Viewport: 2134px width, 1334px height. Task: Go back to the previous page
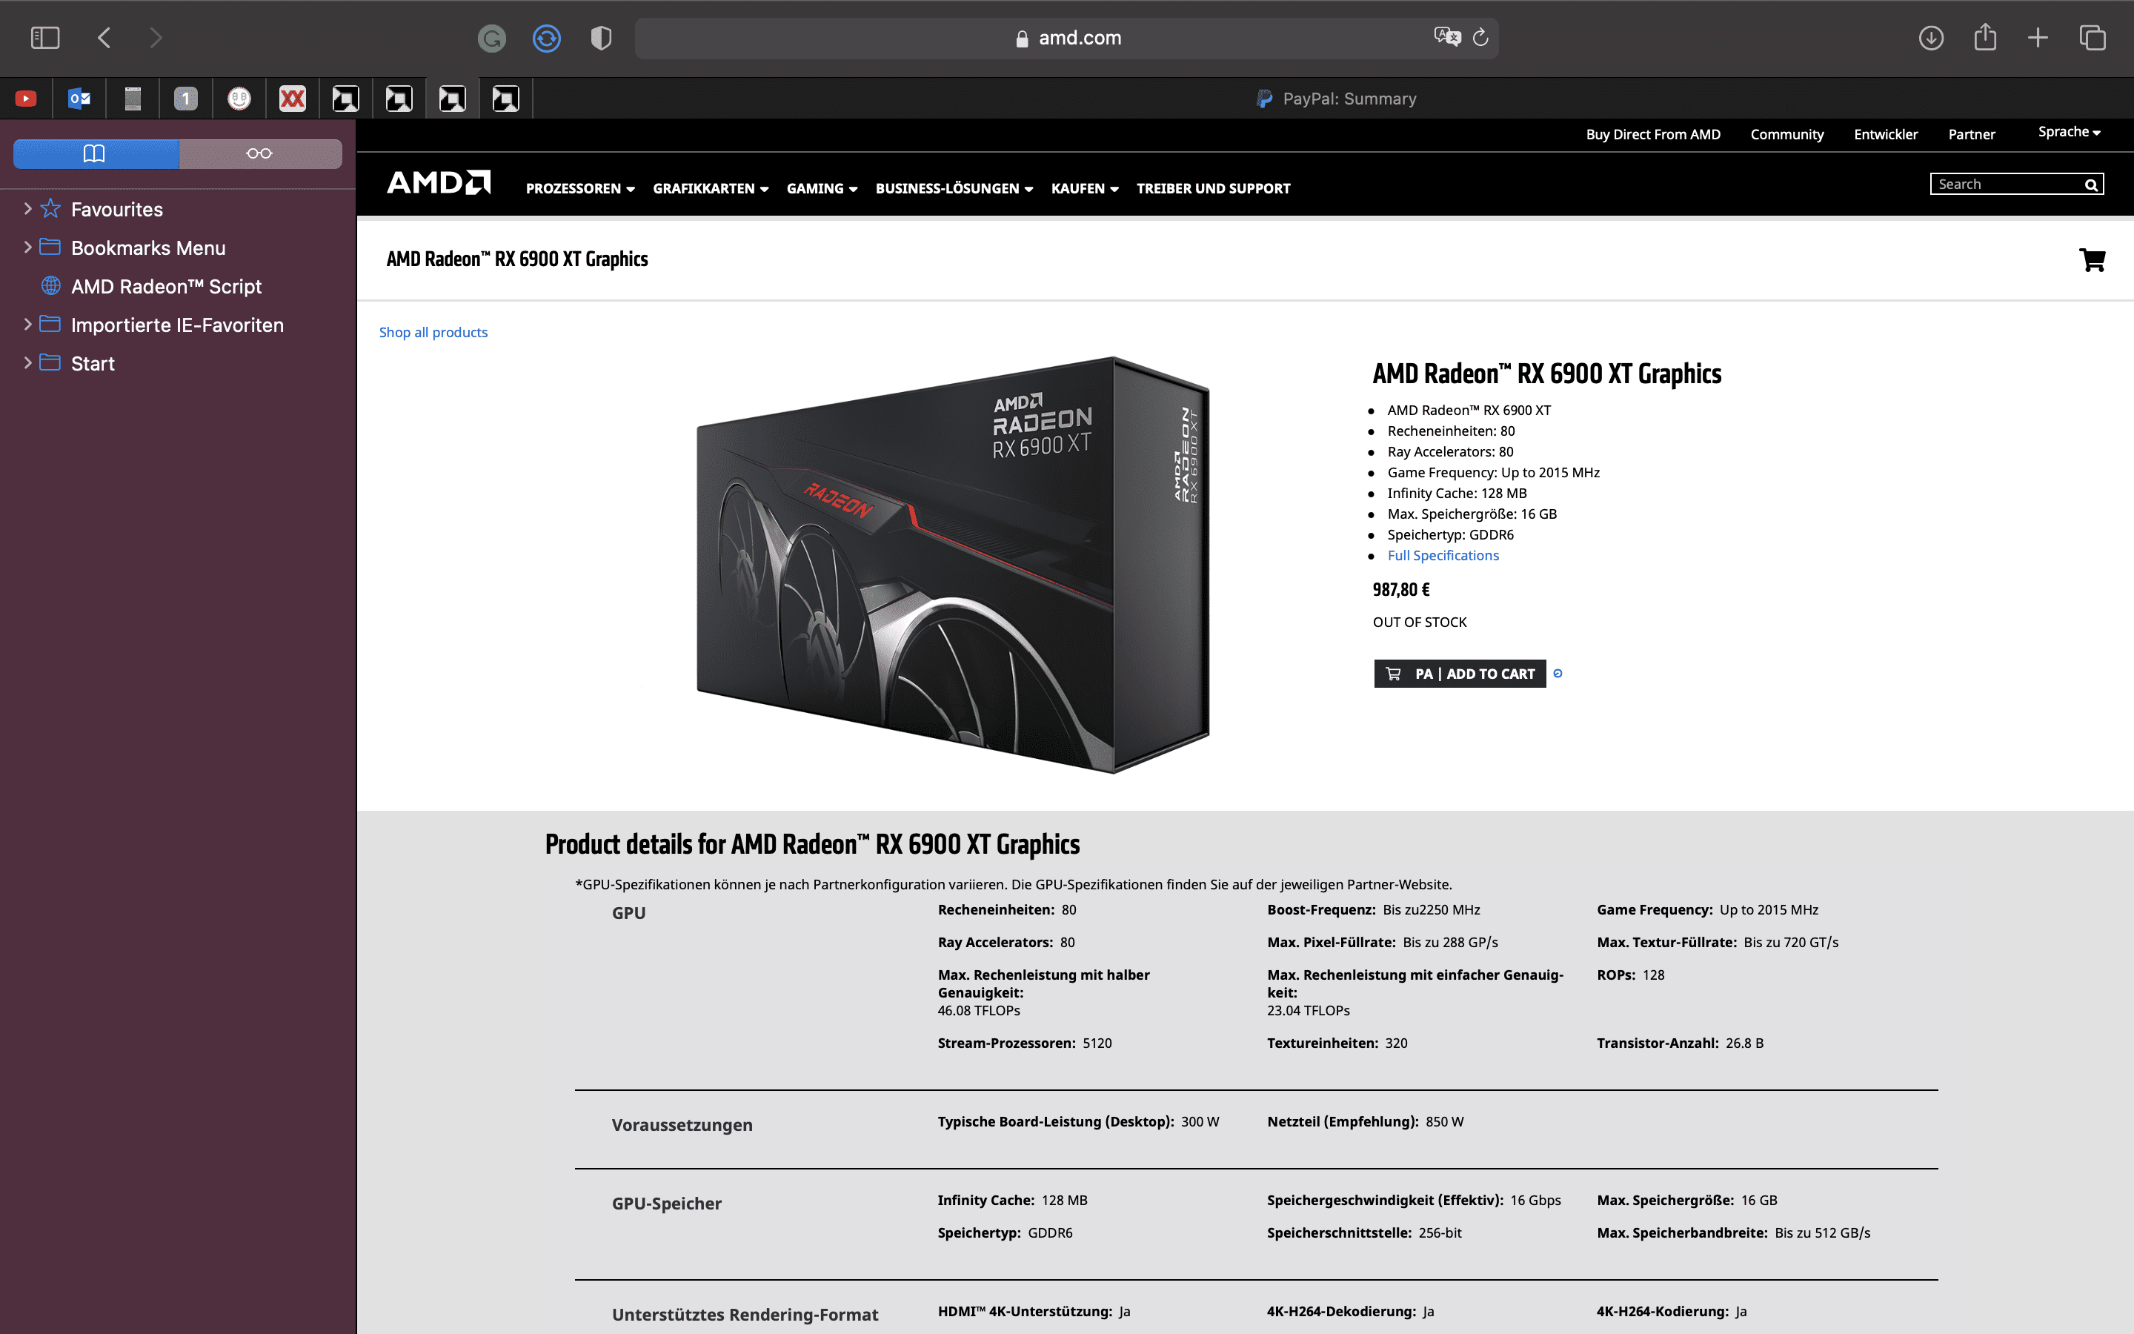coord(104,38)
